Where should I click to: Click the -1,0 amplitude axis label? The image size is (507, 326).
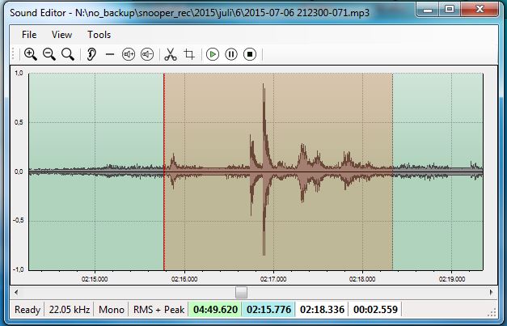[18, 269]
